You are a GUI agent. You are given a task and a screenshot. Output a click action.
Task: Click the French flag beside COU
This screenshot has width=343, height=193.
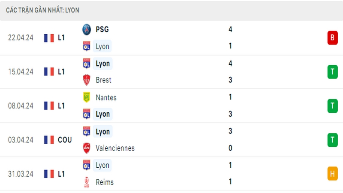(49, 140)
